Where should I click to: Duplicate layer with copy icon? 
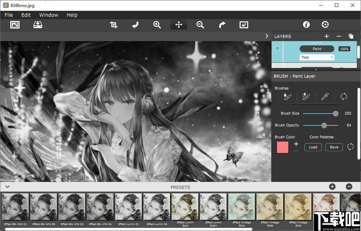(x=351, y=36)
